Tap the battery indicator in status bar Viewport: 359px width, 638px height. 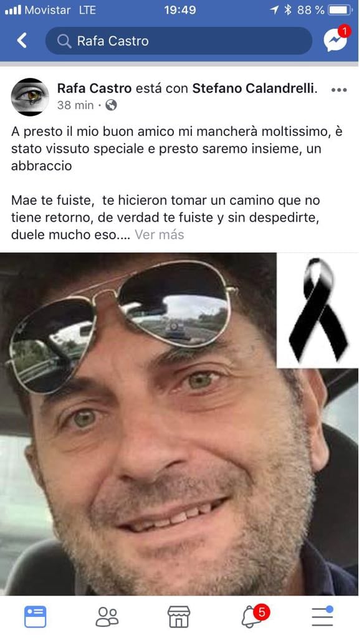(x=340, y=10)
